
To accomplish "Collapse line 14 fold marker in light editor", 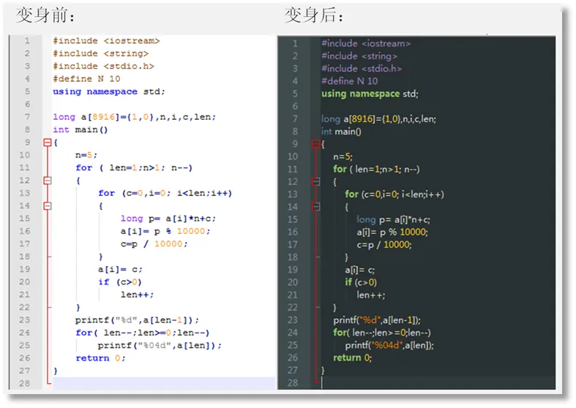I will click(x=48, y=206).
